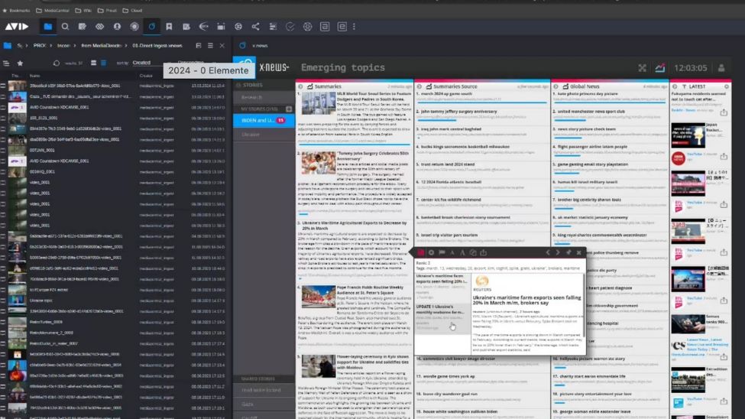This screenshot has height=419, width=745.
Task: Toggle the browse sidebar tree icon
Action: (x=6, y=63)
